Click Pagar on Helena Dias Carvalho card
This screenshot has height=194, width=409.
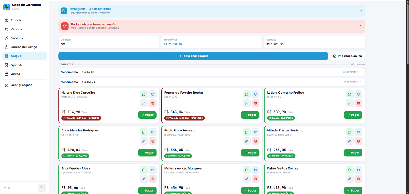147,115
